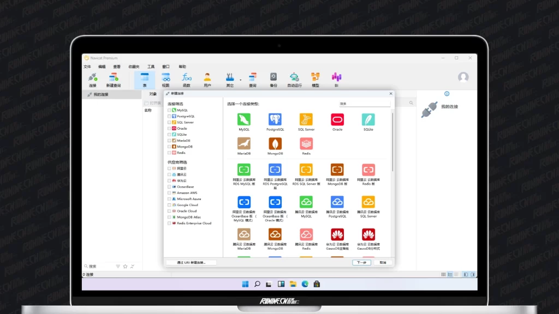Tick the SQL Server filter checkbox
Image resolution: width=559 pixels, height=314 pixels.
pyautogui.click(x=170, y=122)
